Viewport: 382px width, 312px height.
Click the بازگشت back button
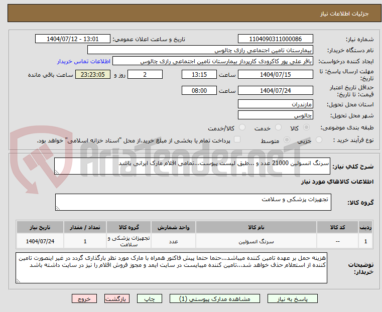click(x=117, y=298)
